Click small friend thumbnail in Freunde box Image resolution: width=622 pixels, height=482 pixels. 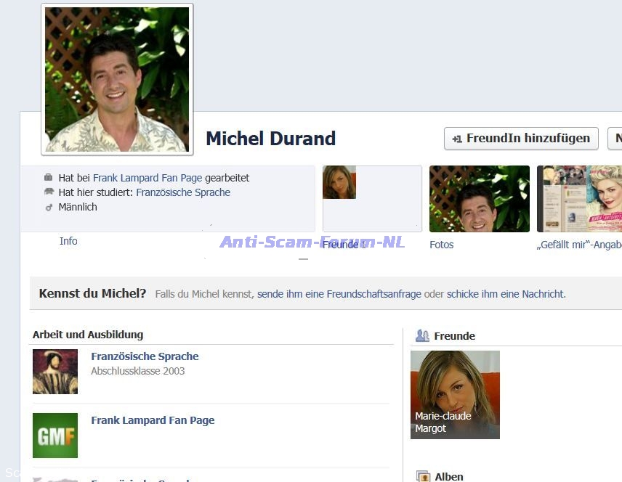click(x=339, y=182)
